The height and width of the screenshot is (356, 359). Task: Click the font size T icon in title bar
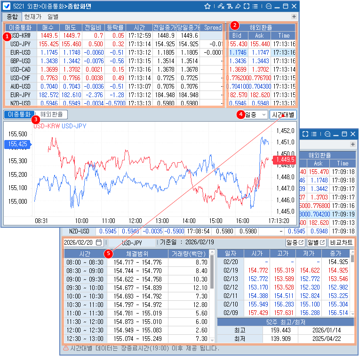(x=230, y=6)
